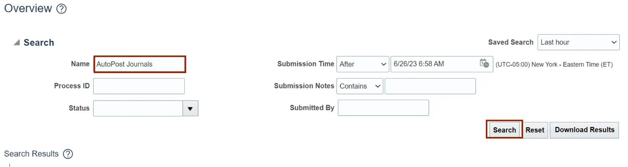Click the Overview help icon
628x167 pixels.
tap(61, 9)
